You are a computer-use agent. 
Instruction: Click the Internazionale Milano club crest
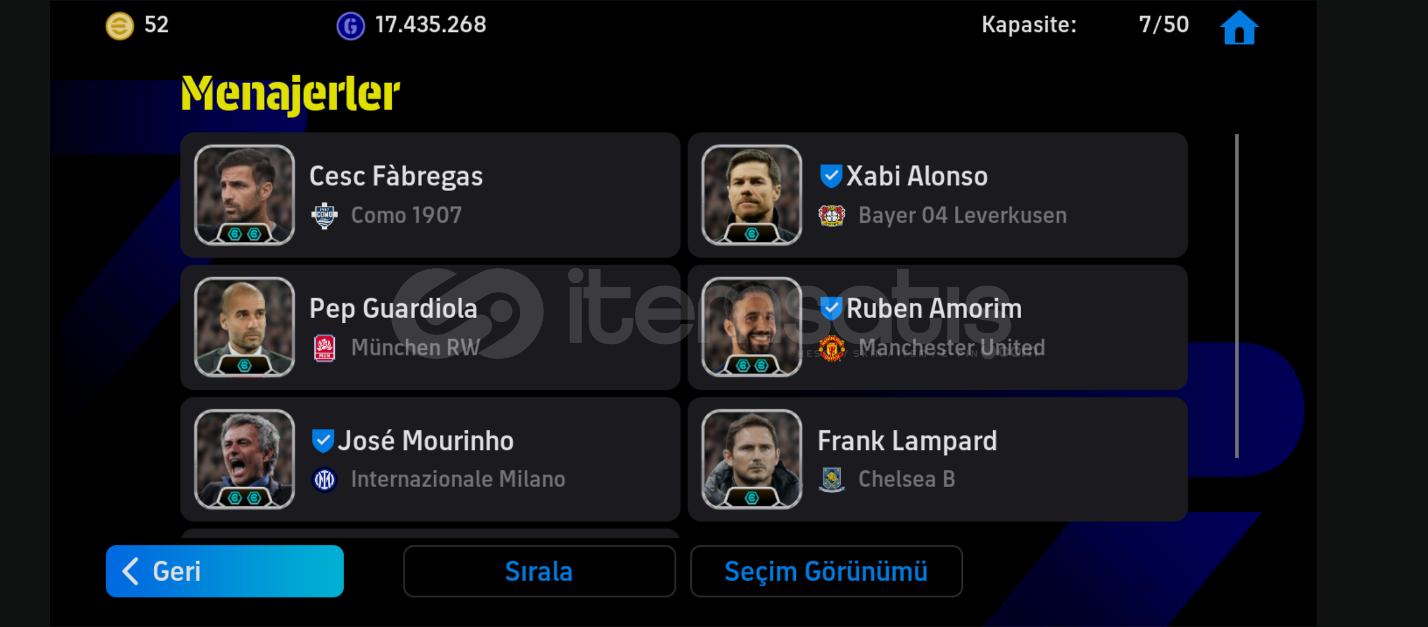pos(324,480)
